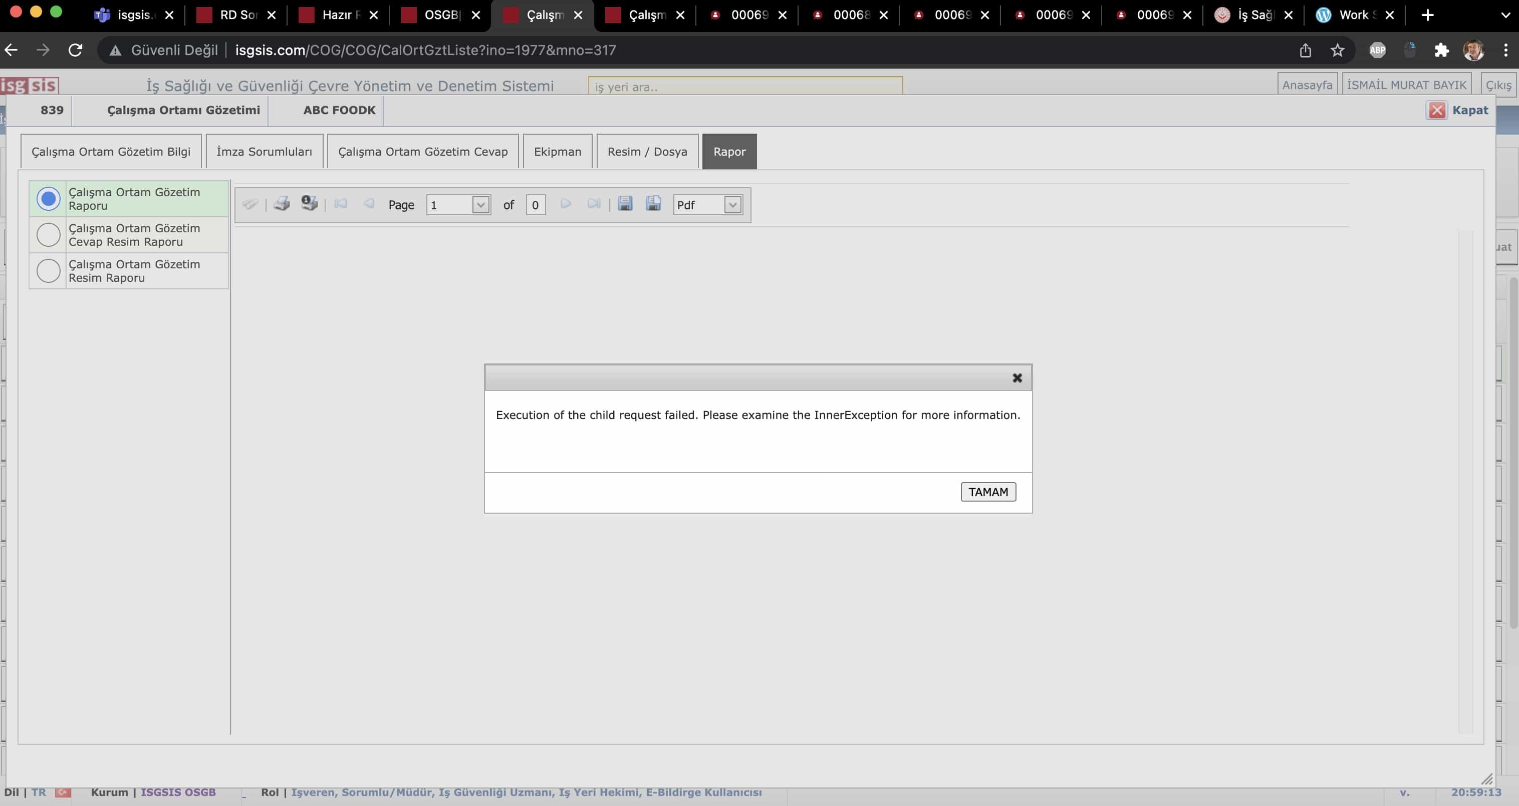Screen dimensions: 1519x806
Task: Open the Pdf export format dropdown
Action: click(x=732, y=205)
